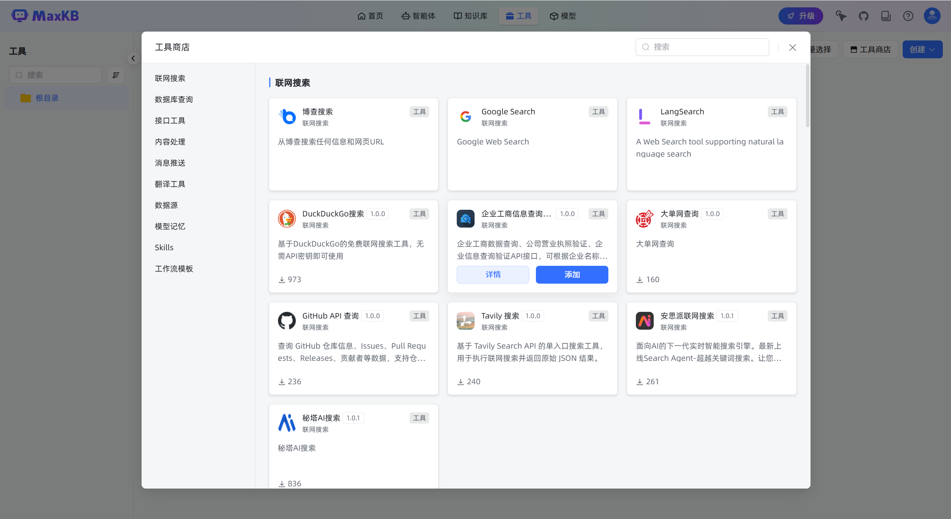This screenshot has width=951, height=519.
Task: Choose the 翻译工具 category
Action: tap(170, 184)
